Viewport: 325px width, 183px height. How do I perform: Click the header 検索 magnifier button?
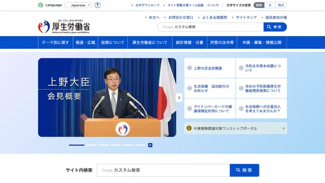click(275, 27)
